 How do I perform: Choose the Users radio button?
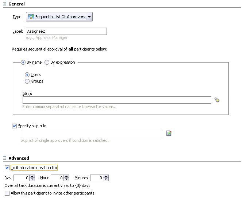pos(27,75)
